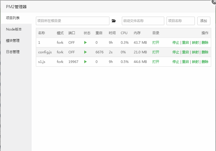216x151 pixels.
Task: Open directory of config.js via 打开
Action: (x=156, y=52)
